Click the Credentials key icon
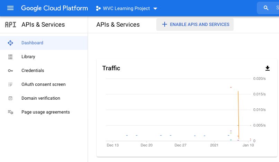 click(x=10, y=71)
